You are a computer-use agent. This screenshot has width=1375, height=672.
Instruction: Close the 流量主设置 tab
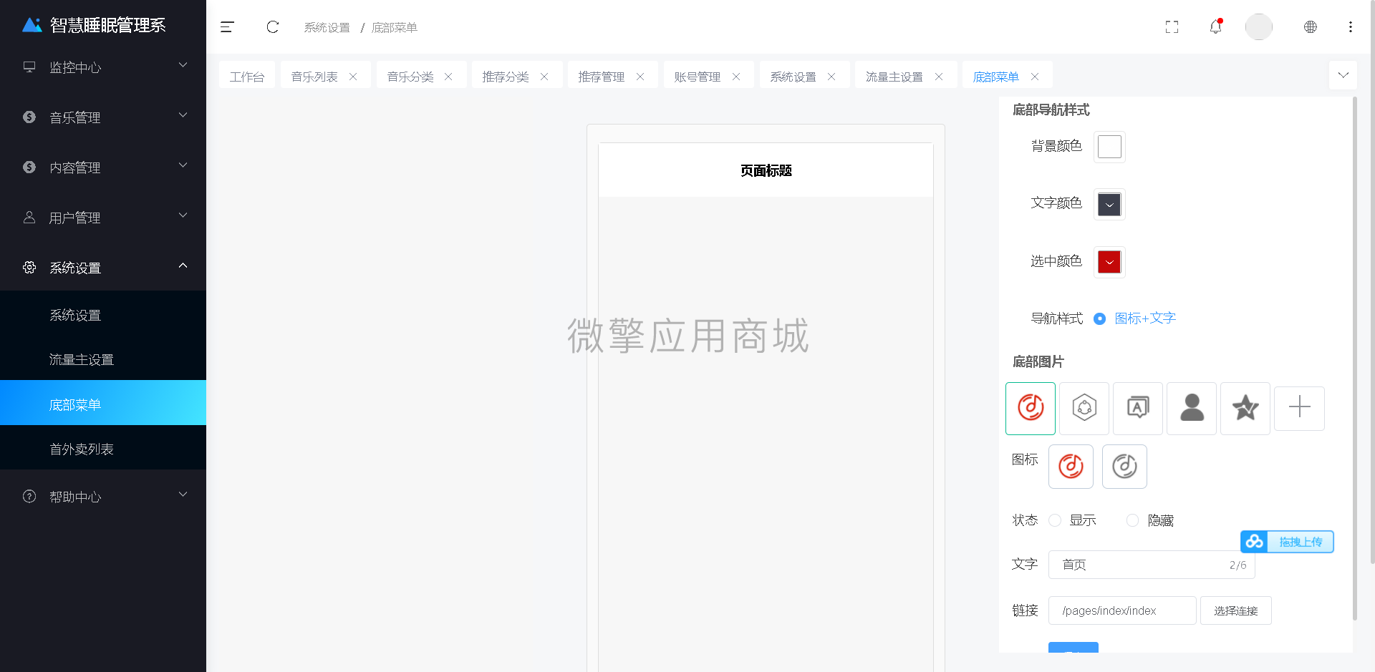pos(939,77)
